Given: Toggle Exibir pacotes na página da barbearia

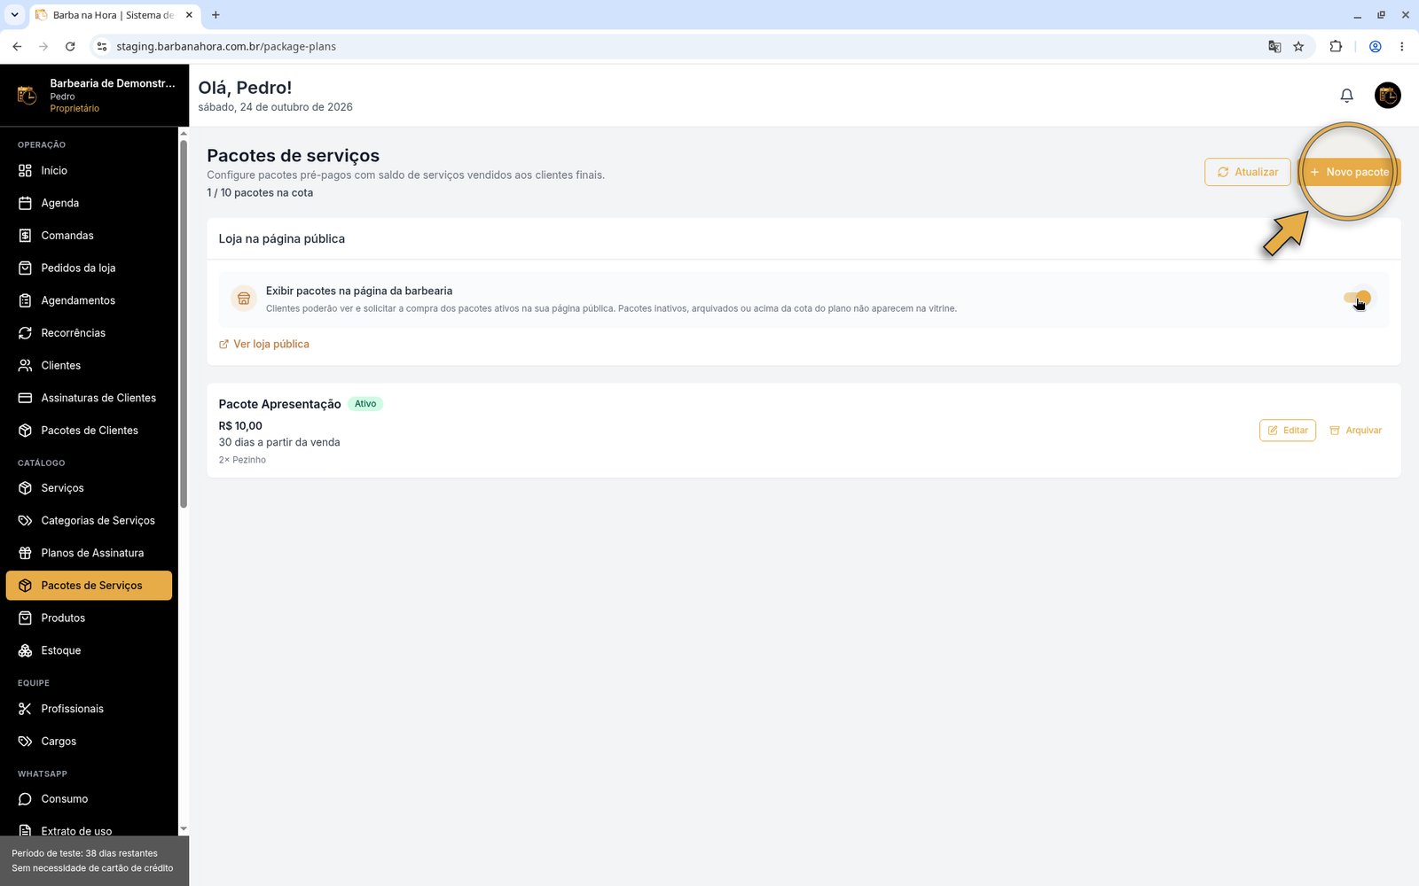Looking at the screenshot, I should pyautogui.click(x=1357, y=299).
